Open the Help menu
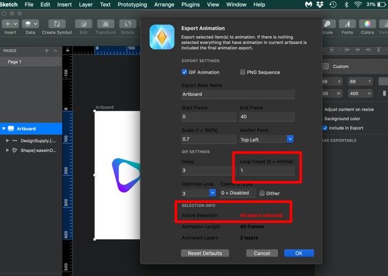 click(x=259, y=5)
